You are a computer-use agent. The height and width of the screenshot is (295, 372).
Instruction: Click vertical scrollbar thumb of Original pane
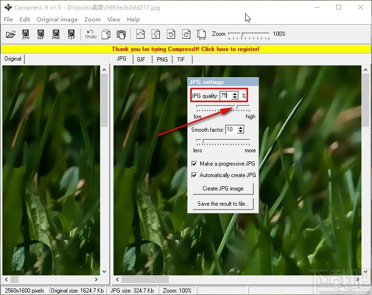point(104,100)
